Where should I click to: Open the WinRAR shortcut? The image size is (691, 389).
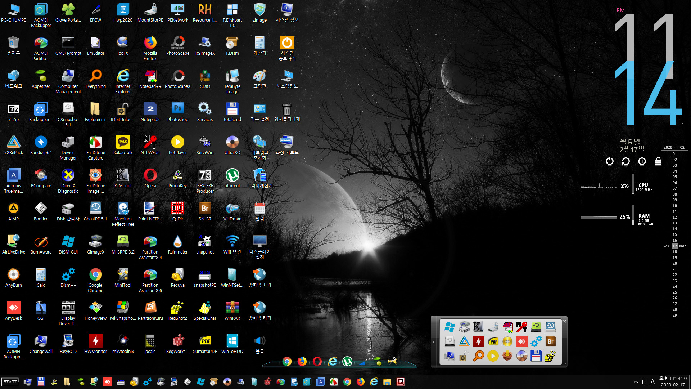pyautogui.click(x=232, y=311)
